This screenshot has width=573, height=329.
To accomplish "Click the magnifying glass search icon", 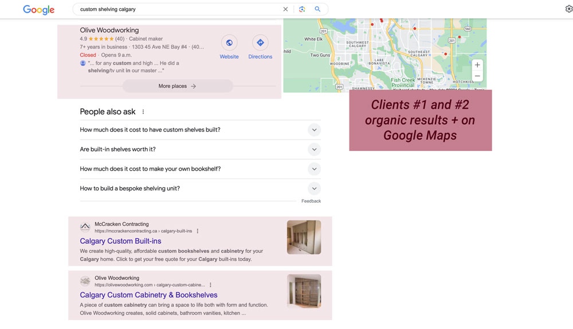I will [x=317, y=9].
